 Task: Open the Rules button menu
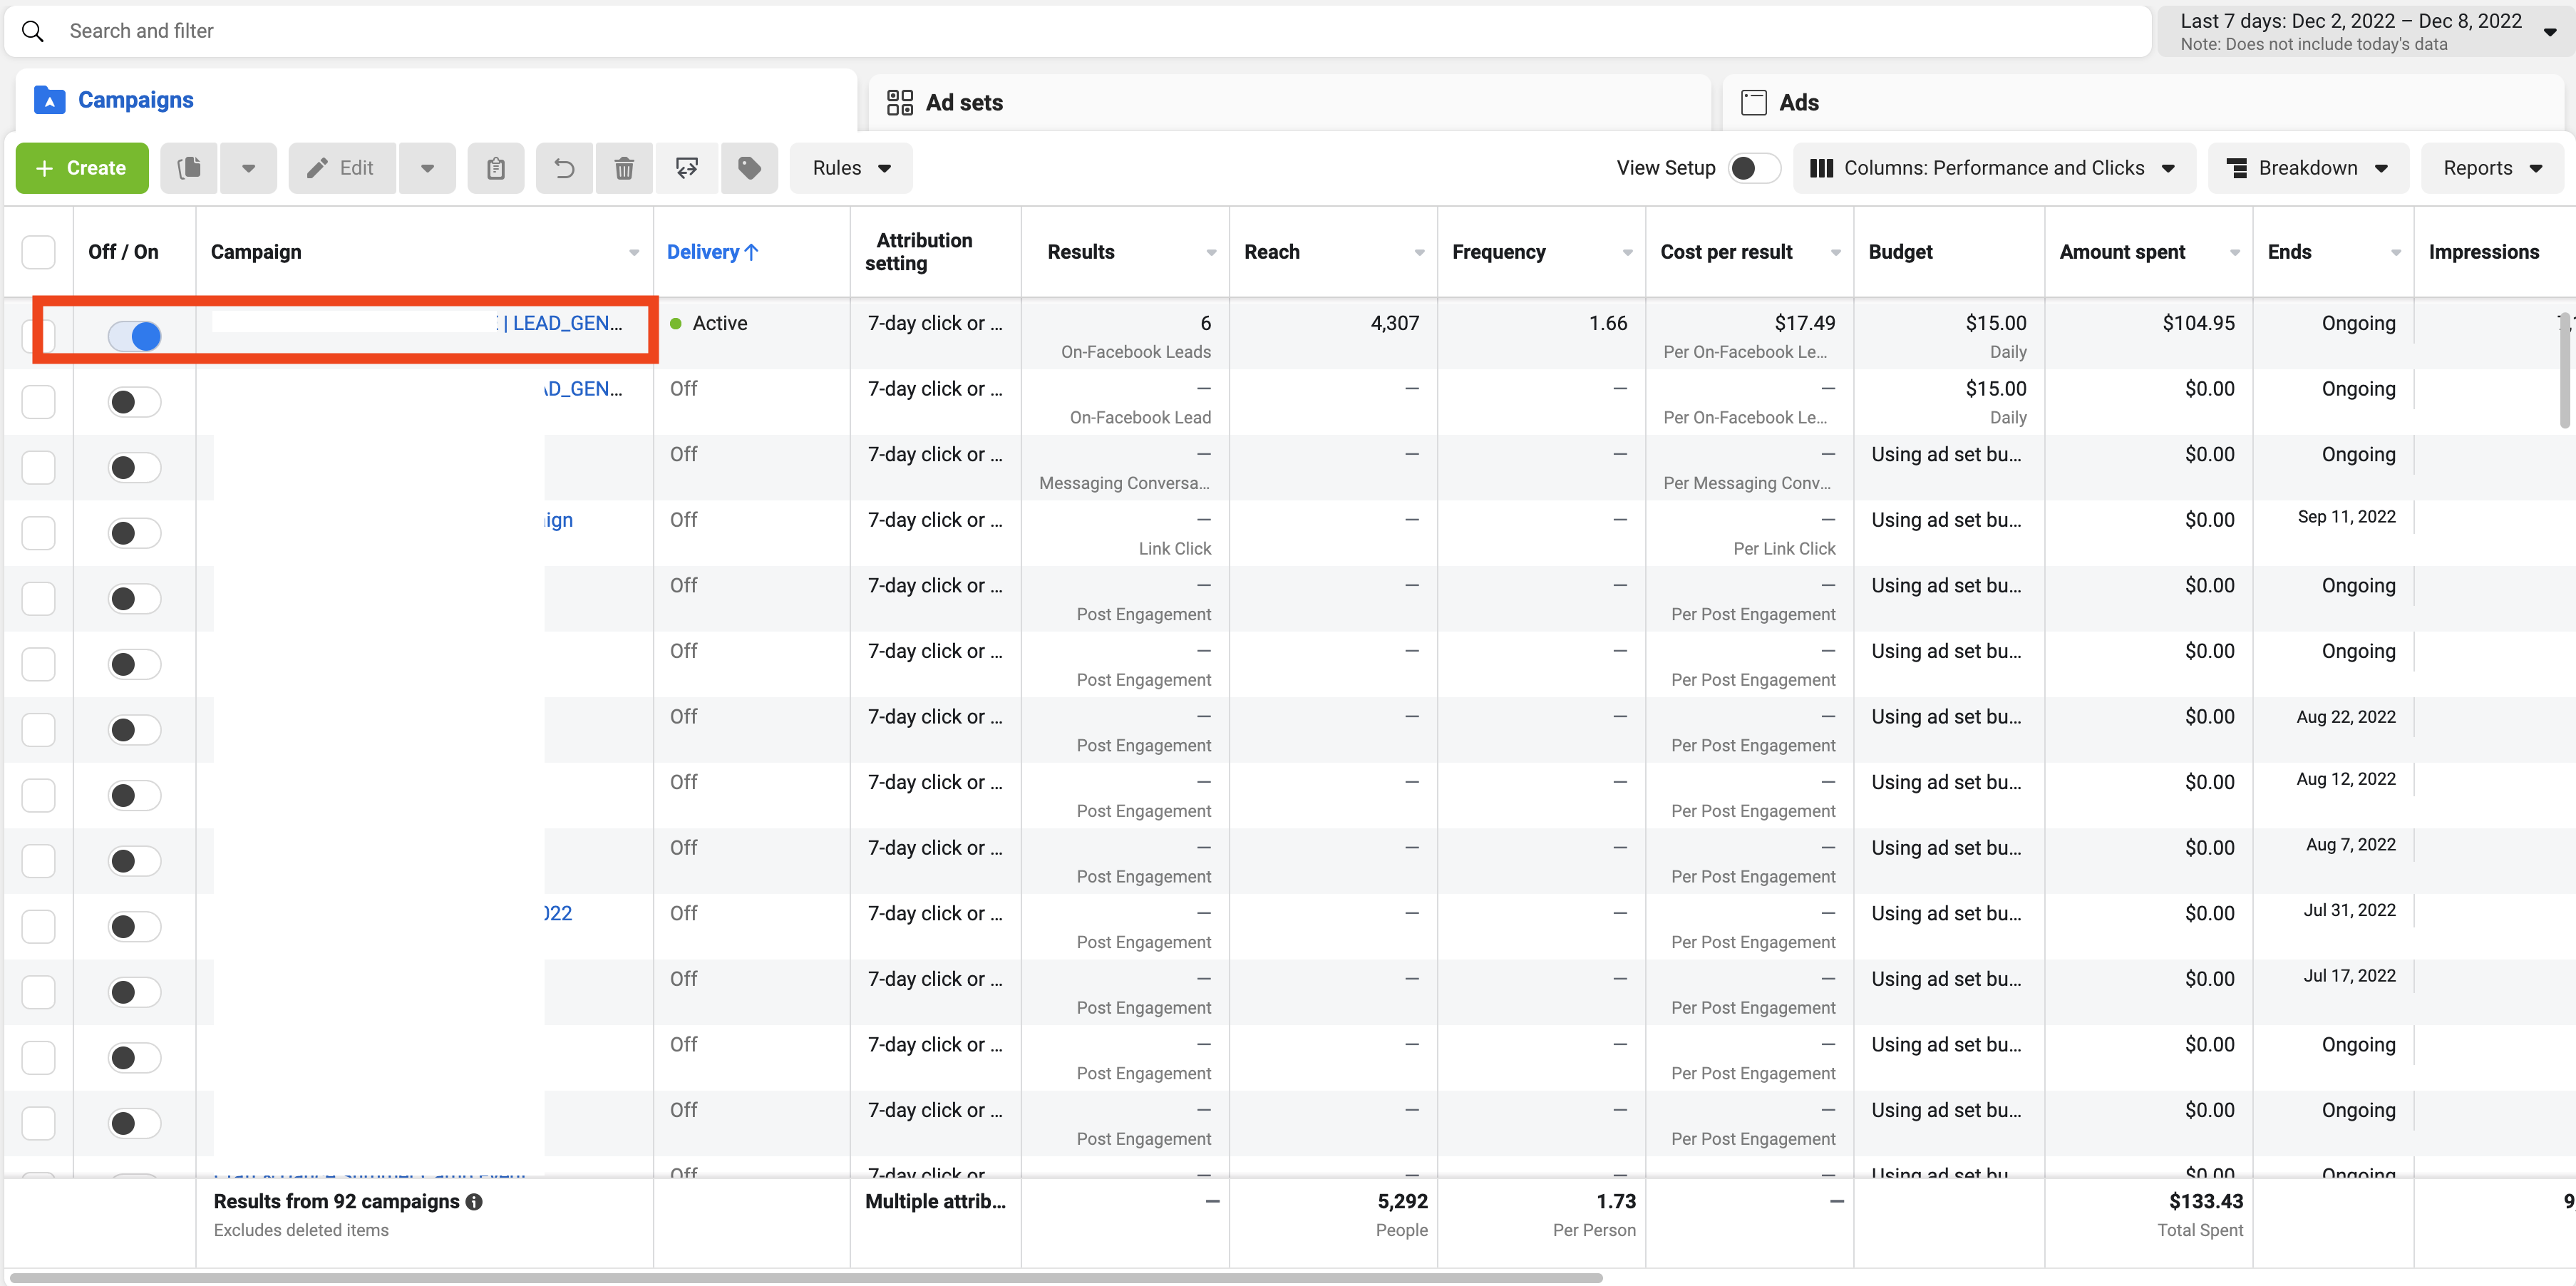(x=851, y=168)
